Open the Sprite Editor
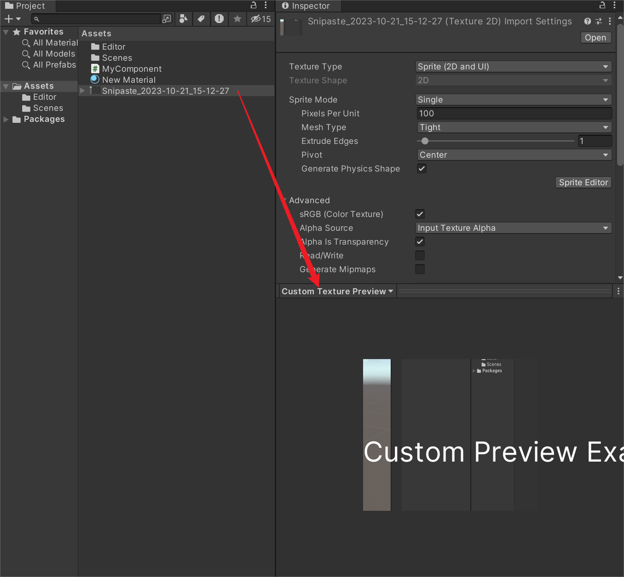 tap(584, 183)
